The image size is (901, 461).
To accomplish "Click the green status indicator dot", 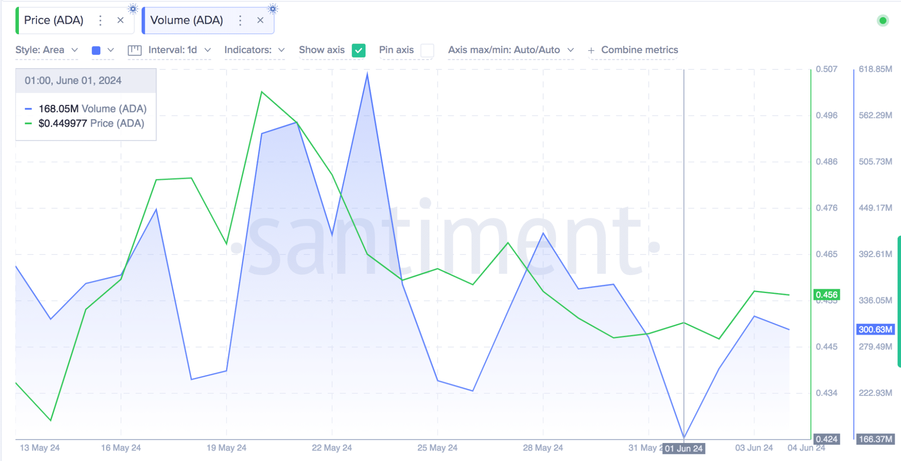I will (x=883, y=21).
